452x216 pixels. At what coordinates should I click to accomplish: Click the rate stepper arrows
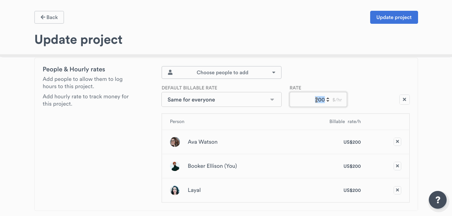(328, 100)
